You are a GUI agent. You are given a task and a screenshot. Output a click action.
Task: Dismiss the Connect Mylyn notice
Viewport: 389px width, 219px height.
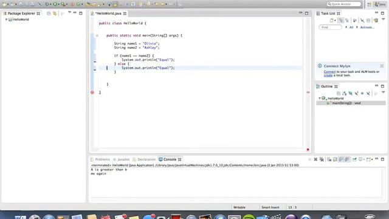[x=382, y=66]
